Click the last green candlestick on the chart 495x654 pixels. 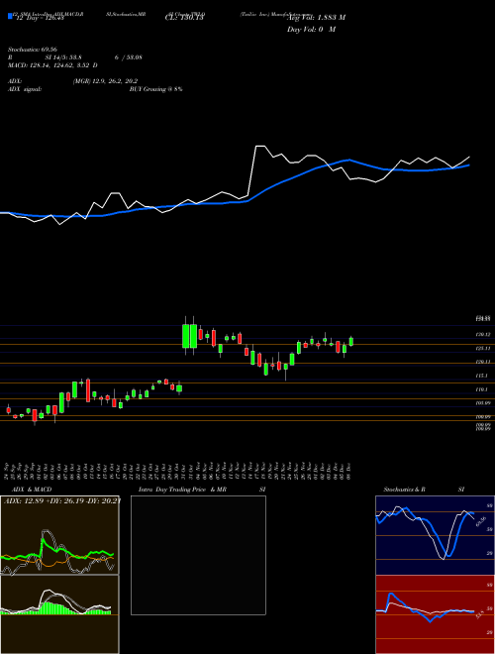(351, 341)
